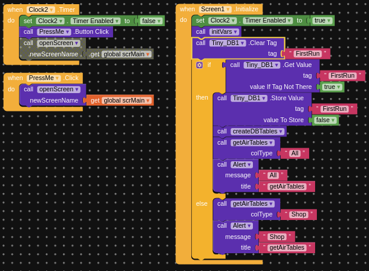Select "getAirTables" title text in the else branch

tap(287, 248)
